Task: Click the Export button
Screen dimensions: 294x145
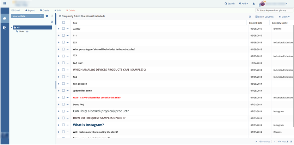Action: [30, 11]
